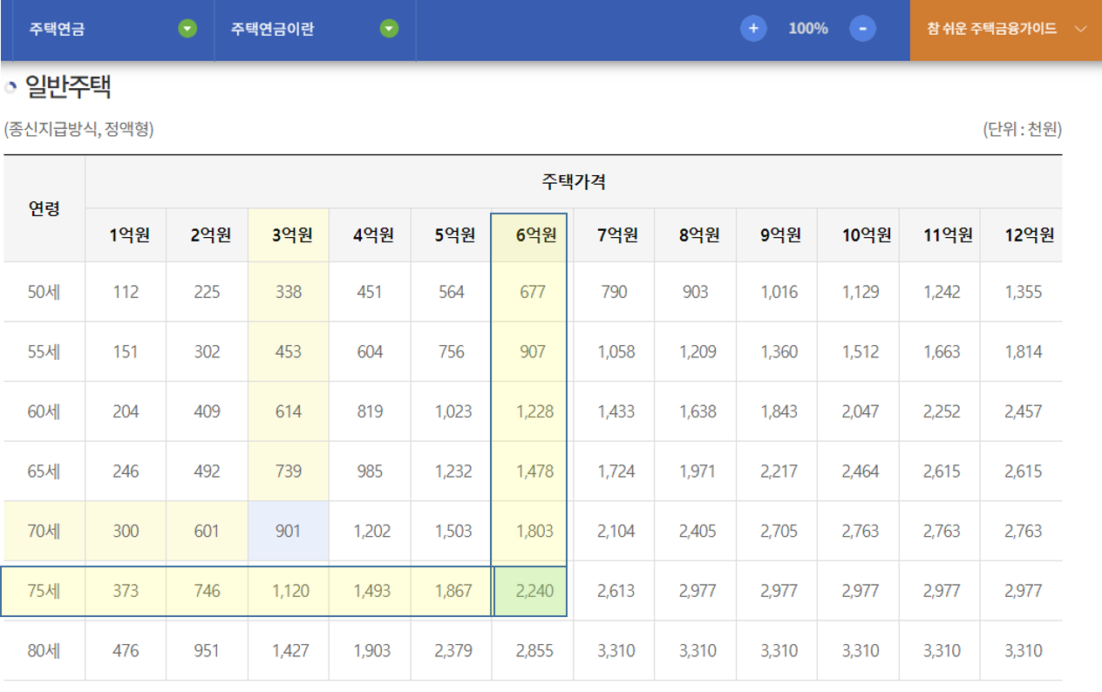Image resolution: width=1102 pixels, height=692 pixels.
Task: Select the highlighted 2,240 cell
Action: [x=530, y=591]
